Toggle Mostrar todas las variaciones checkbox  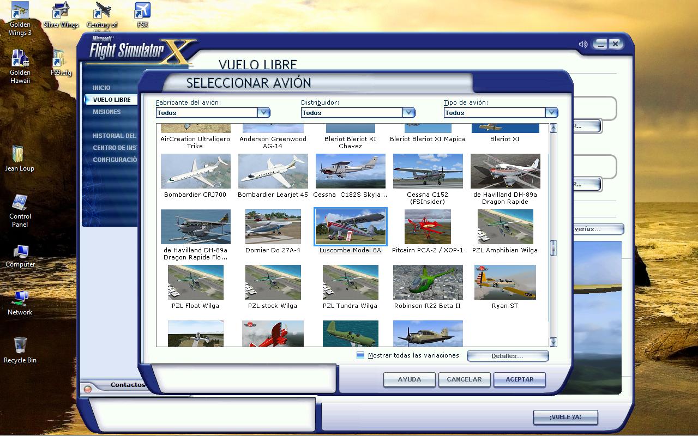(360, 355)
